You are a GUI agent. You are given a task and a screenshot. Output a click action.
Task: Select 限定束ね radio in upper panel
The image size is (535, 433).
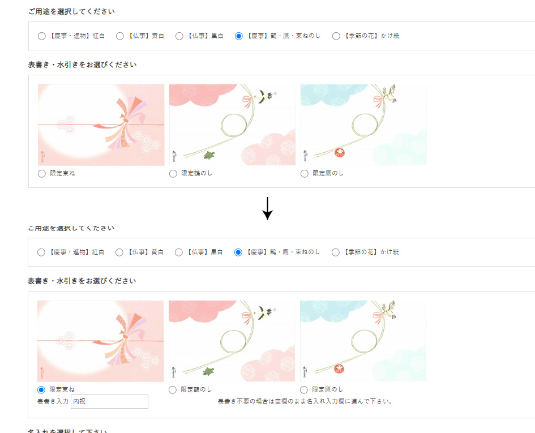(42, 174)
